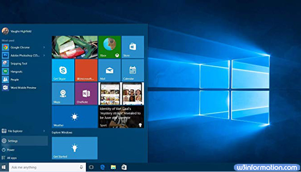Open Store from taskbar
The width and height of the screenshot is (301, 172).
(x=124, y=167)
